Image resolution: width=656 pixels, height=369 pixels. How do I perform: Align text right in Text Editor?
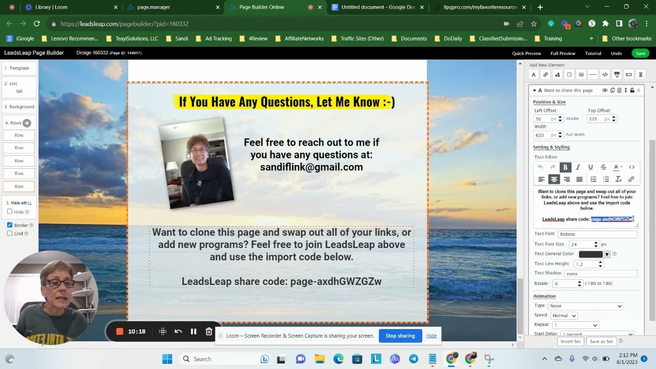point(567,179)
